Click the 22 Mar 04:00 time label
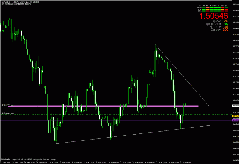This screenshot has height=164, width=239. [x=185, y=162]
